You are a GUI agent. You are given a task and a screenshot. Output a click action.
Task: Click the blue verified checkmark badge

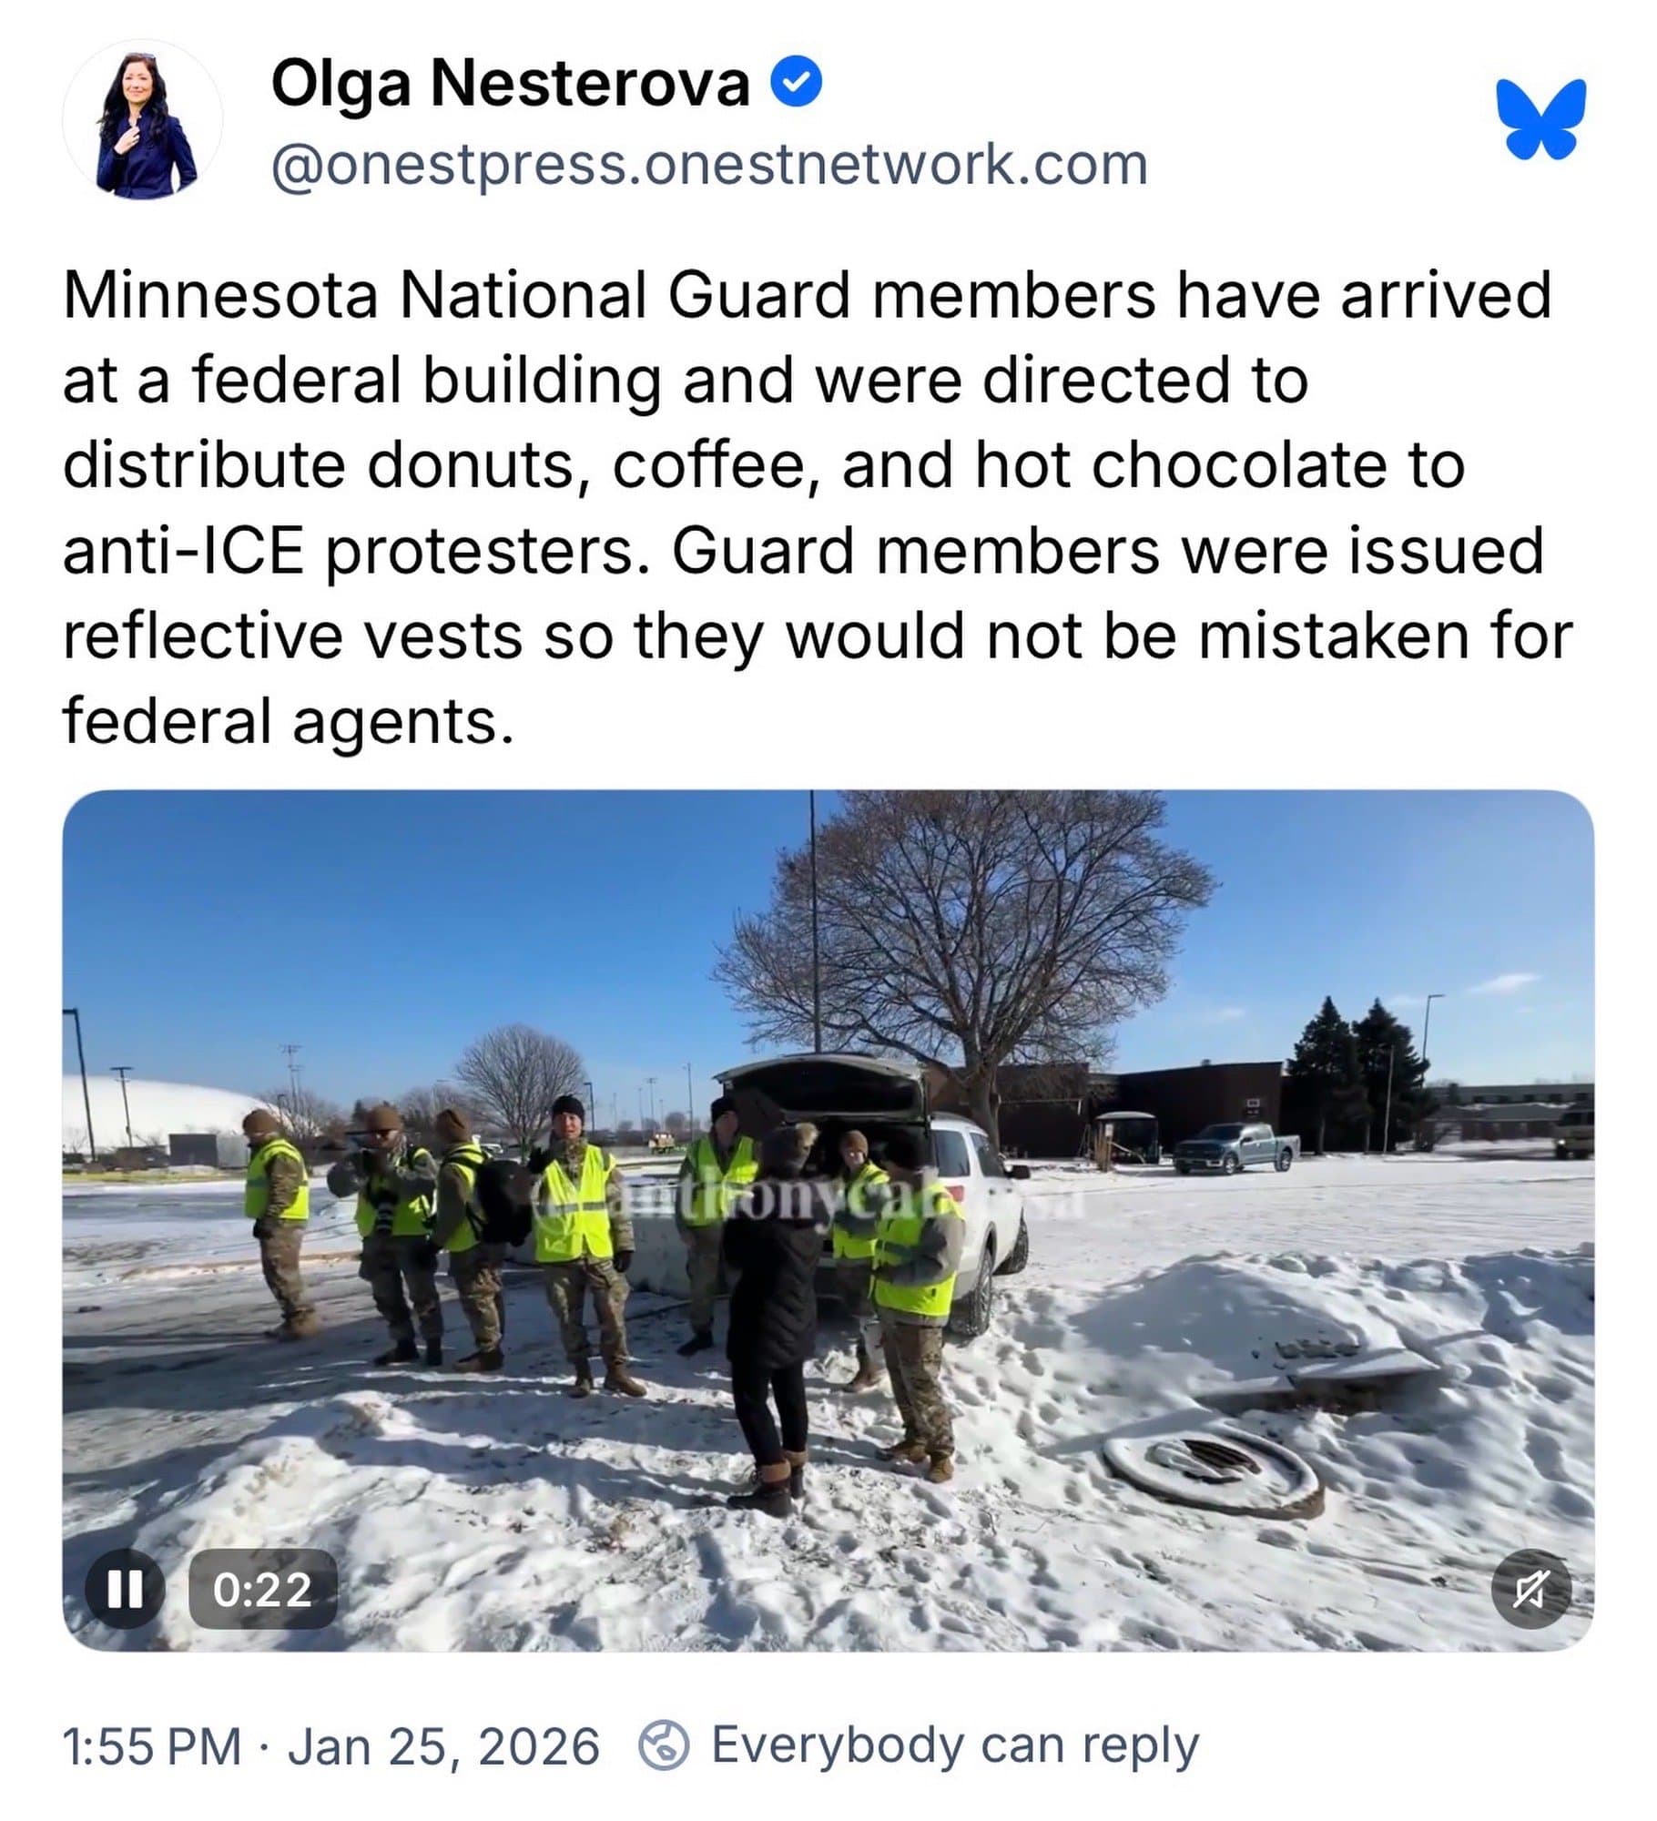797,82
